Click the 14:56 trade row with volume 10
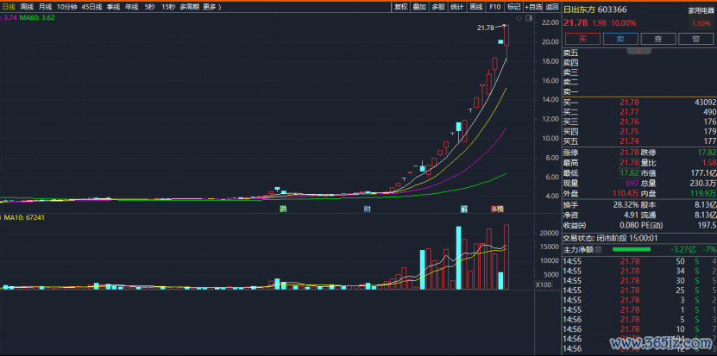This screenshot has width=717, height=356. pyautogui.click(x=639, y=329)
